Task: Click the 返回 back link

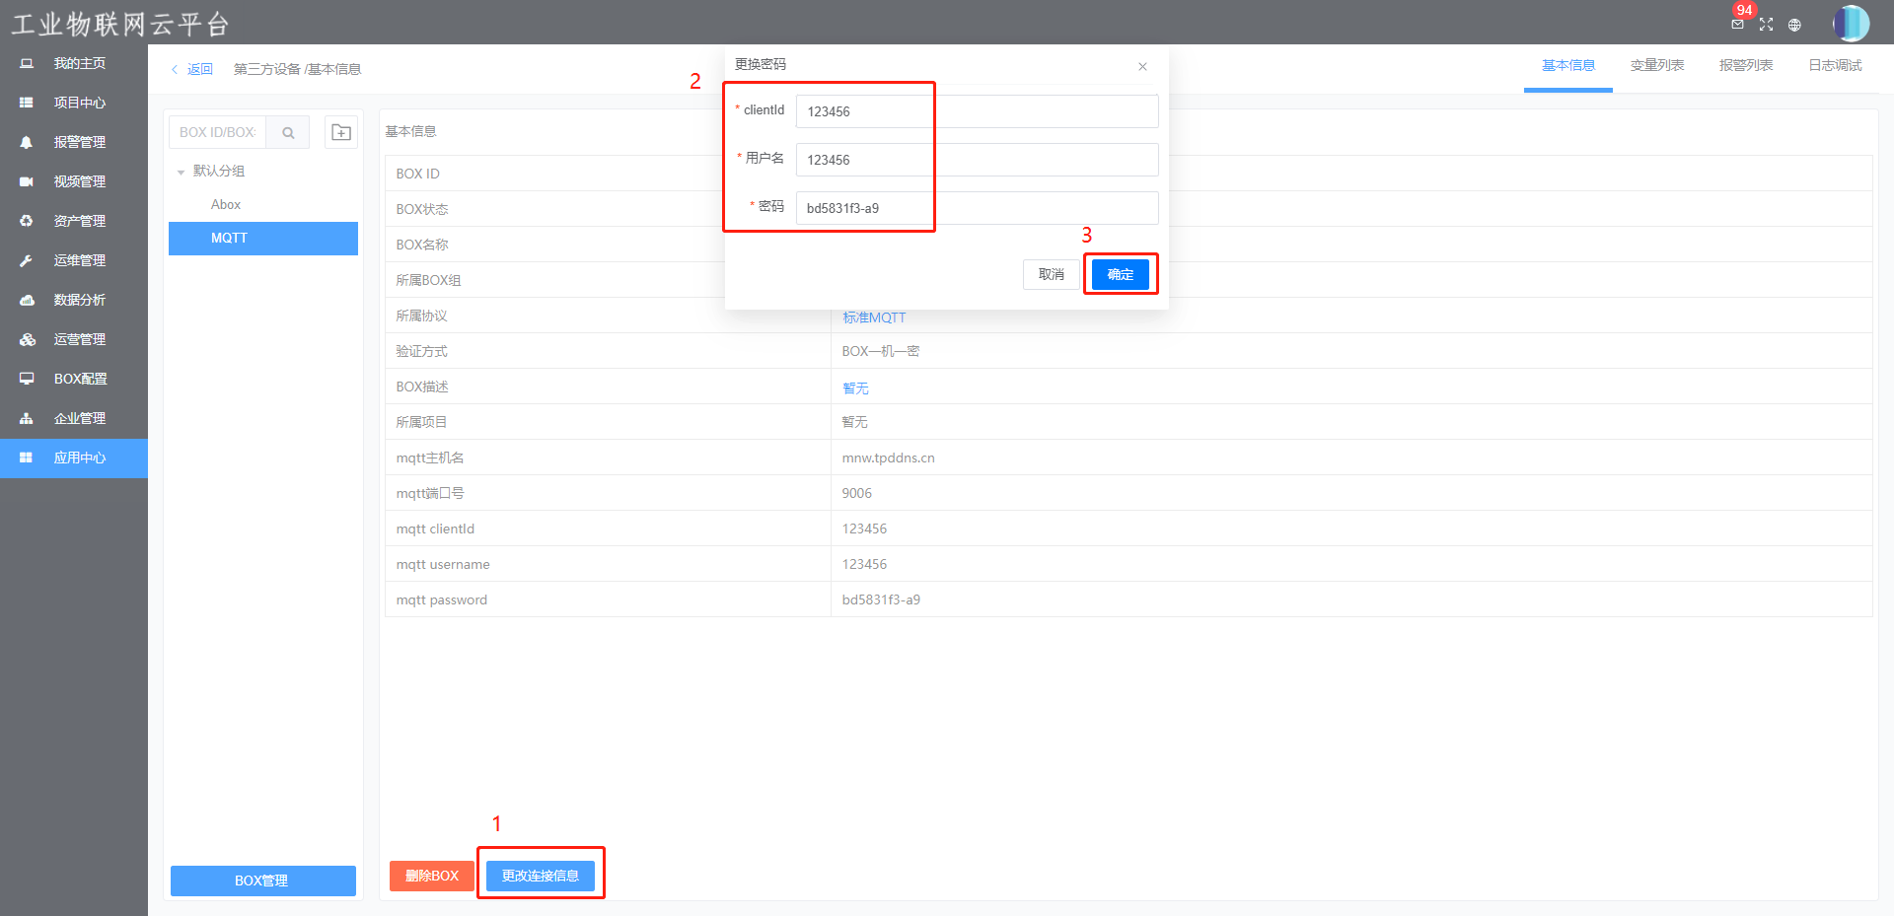Action: (193, 69)
